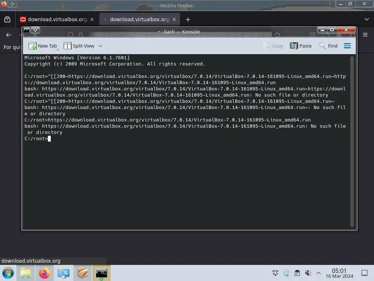This screenshot has height=281, width=374.
Task: Close the second Firefox tab
Action: (174, 20)
